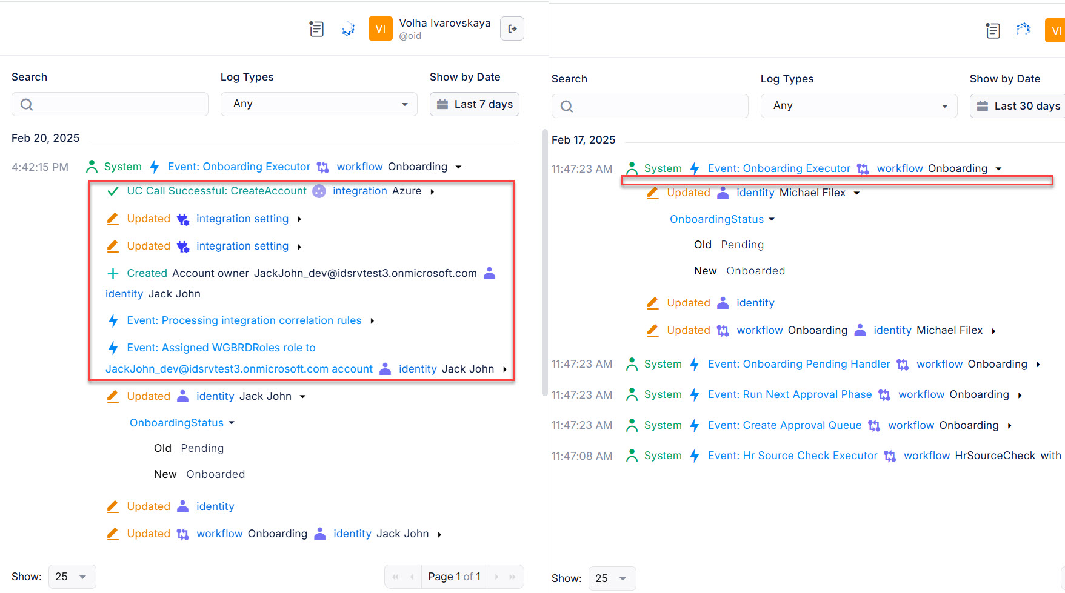The width and height of the screenshot is (1065, 593).
Task: Click the Event: Run Next Approval Phase link
Action: [789, 394]
